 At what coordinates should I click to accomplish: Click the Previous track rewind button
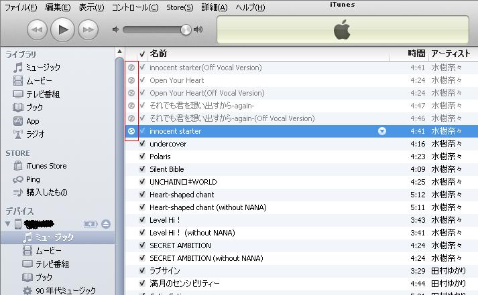(x=37, y=30)
